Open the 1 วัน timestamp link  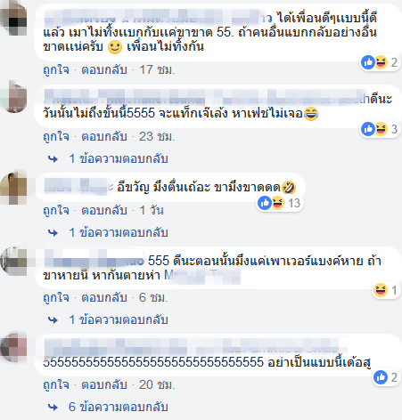(152, 211)
